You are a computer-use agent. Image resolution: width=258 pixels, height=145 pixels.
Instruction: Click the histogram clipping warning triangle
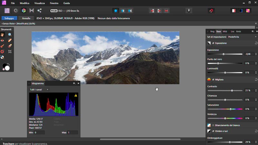[x=76, y=95]
